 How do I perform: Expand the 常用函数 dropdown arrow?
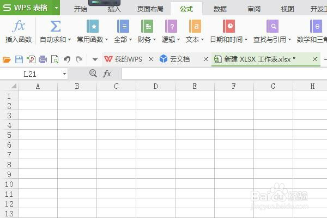tap(106, 39)
